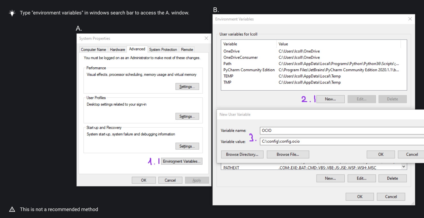Click New... under User variables
This screenshot has width=424, height=218.
(330, 99)
